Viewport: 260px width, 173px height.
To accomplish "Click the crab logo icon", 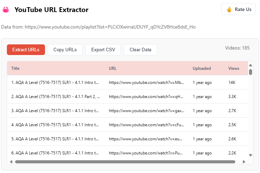I will 6,10.
